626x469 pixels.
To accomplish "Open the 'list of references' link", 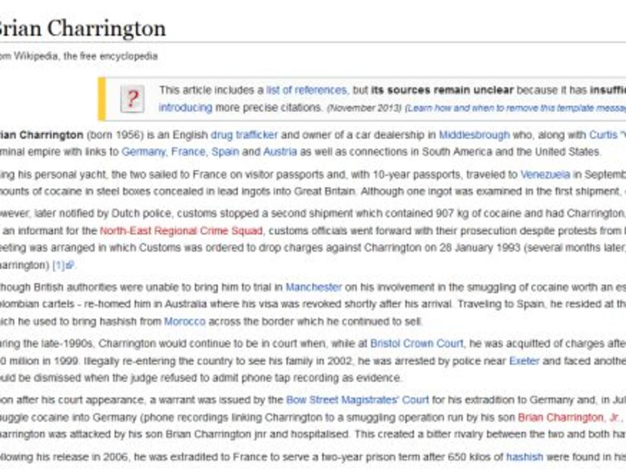I will [306, 90].
